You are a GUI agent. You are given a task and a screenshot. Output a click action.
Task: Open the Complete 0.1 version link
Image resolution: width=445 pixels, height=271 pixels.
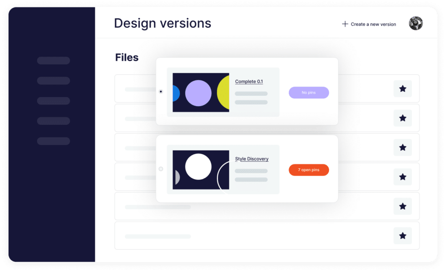pyautogui.click(x=249, y=82)
